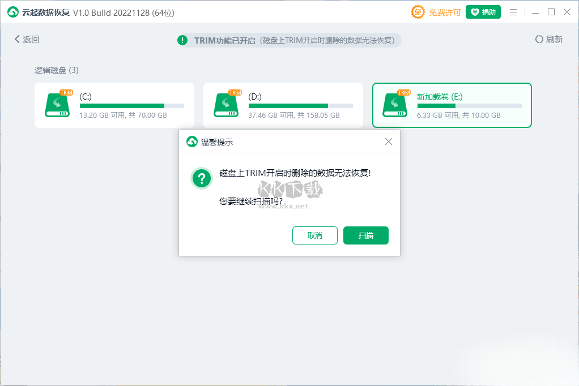The image size is (579, 386).
Task: Maximize the application window
Action: click(x=551, y=12)
